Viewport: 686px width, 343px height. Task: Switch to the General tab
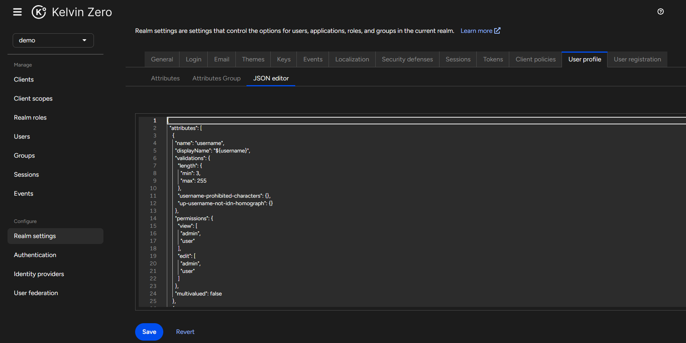[162, 59]
